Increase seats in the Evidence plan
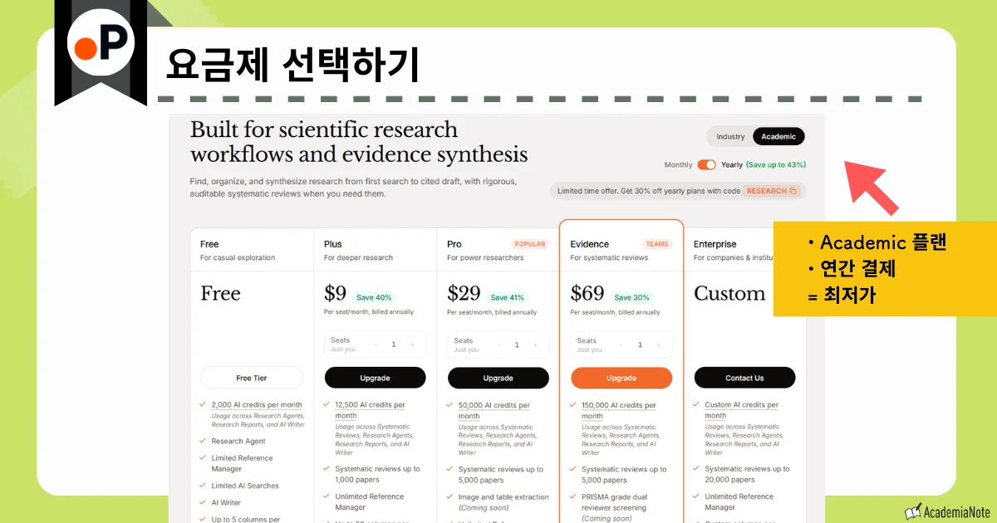Image resolution: width=997 pixels, height=523 pixels. (658, 345)
